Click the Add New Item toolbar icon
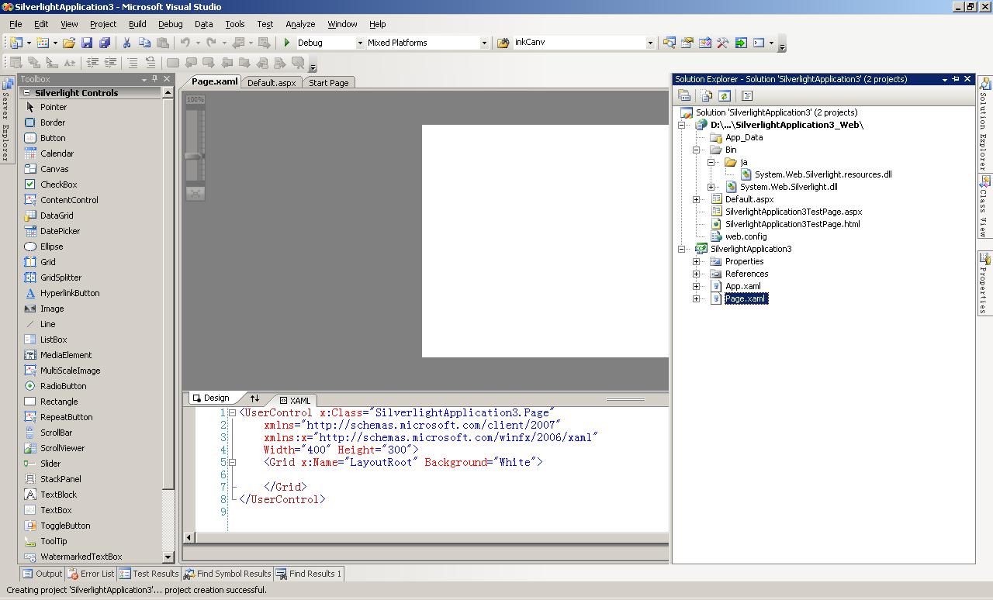993x600 pixels. [43, 43]
